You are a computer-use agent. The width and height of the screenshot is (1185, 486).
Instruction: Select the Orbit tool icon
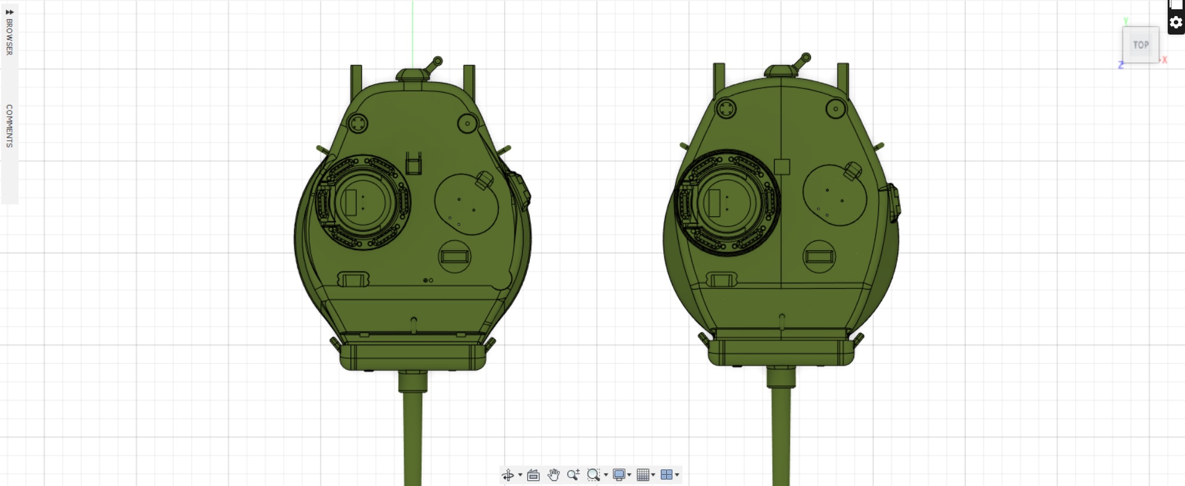508,475
